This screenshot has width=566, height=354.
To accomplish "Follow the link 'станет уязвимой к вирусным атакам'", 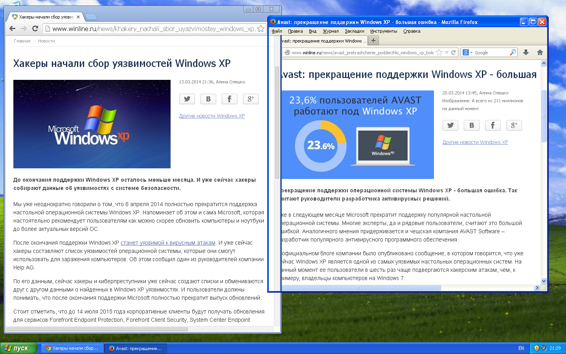I will coord(168,243).
